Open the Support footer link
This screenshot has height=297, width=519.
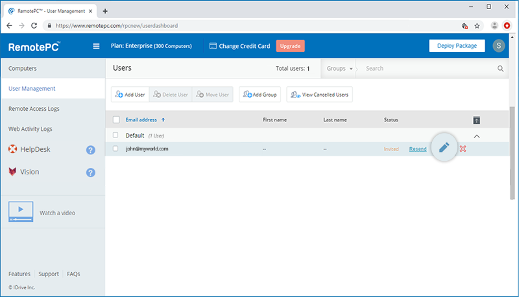[x=49, y=274]
